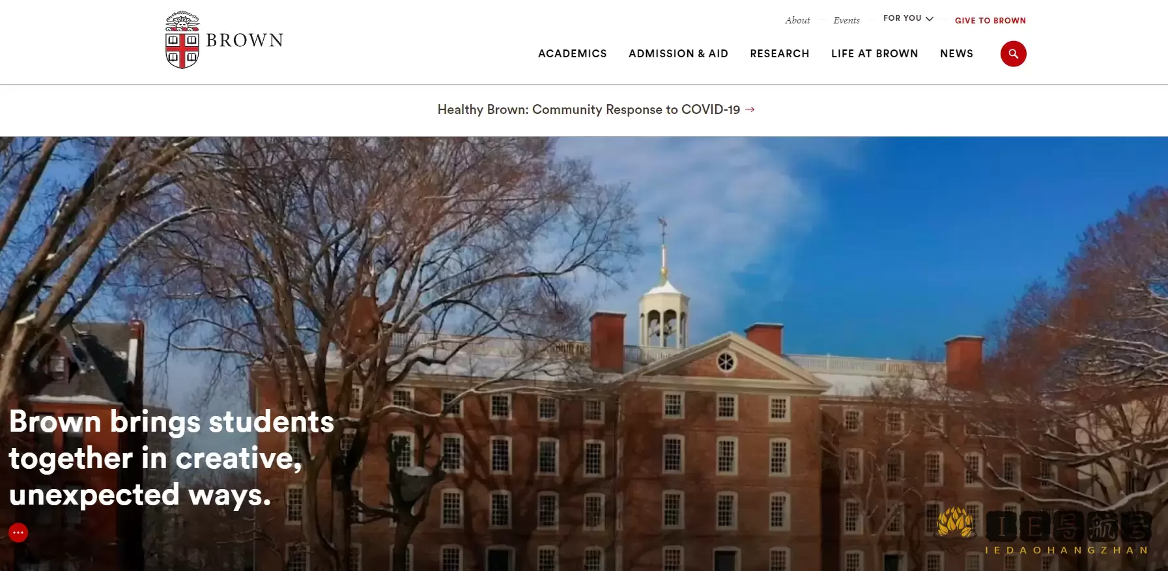Screen dimensions: 1168x571
Task: Open the Research menu
Action: 779,53
